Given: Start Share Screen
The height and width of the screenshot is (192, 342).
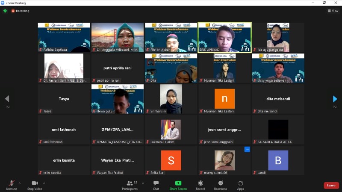Looking at the screenshot, I should click(x=178, y=185).
